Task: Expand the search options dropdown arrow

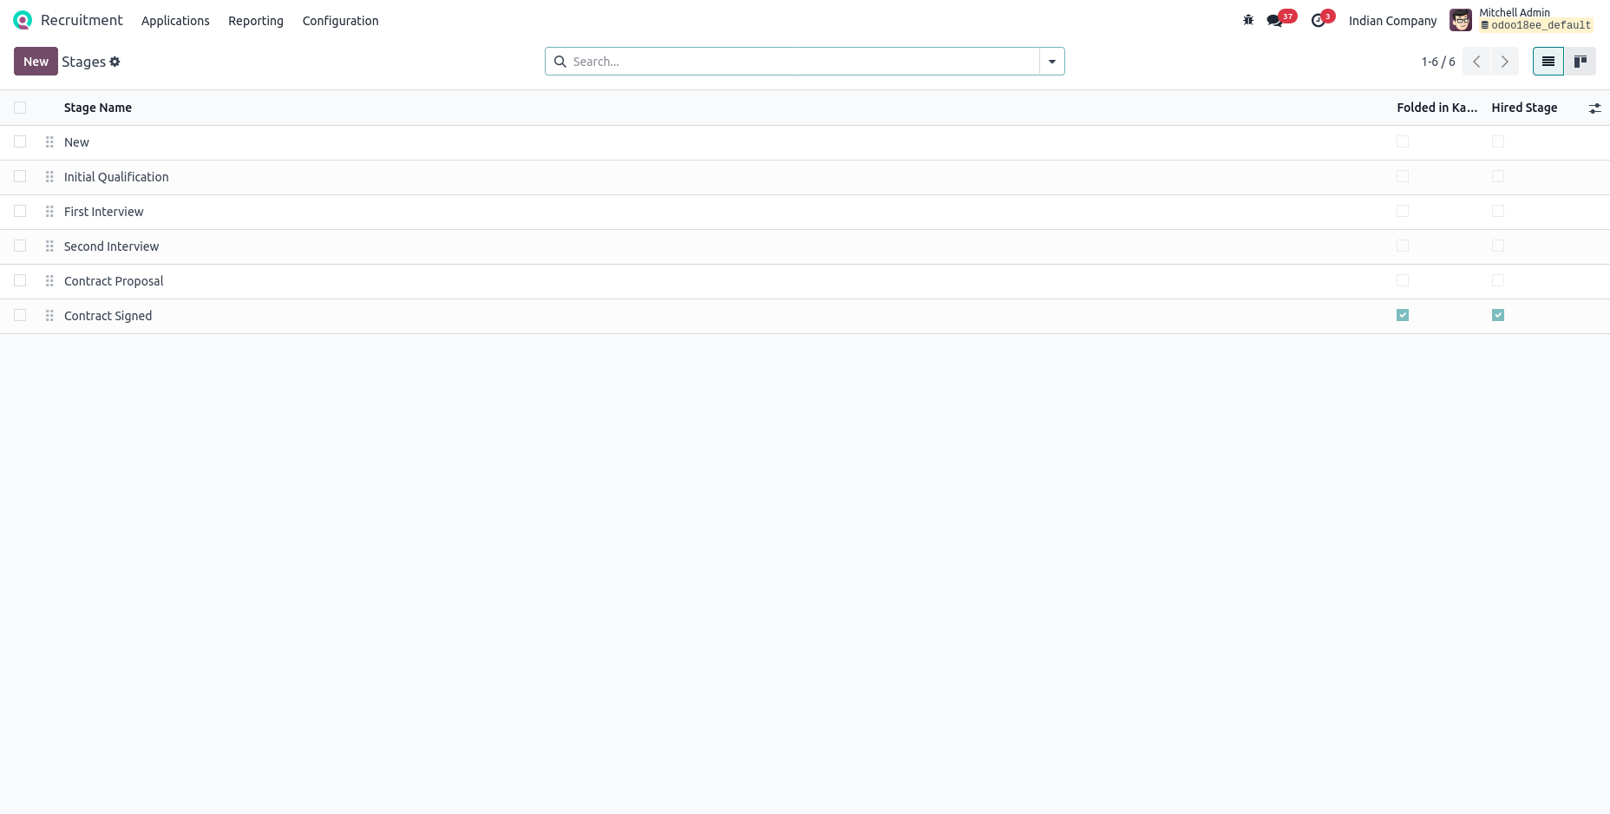Action: 1052,62
